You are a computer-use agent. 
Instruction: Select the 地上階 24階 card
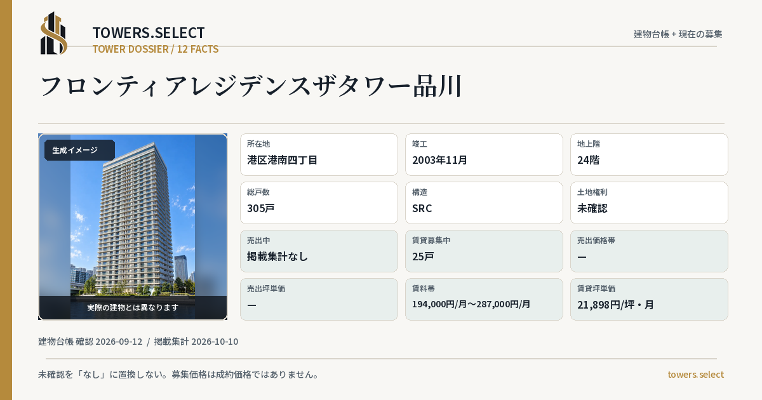(649, 154)
